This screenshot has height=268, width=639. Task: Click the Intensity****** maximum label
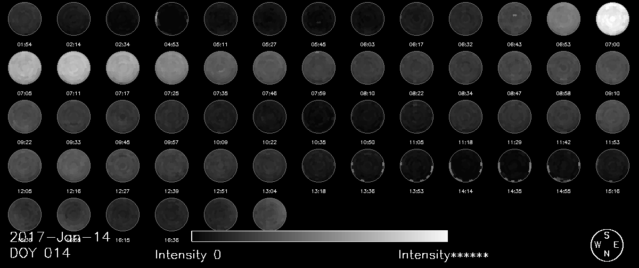(x=444, y=255)
